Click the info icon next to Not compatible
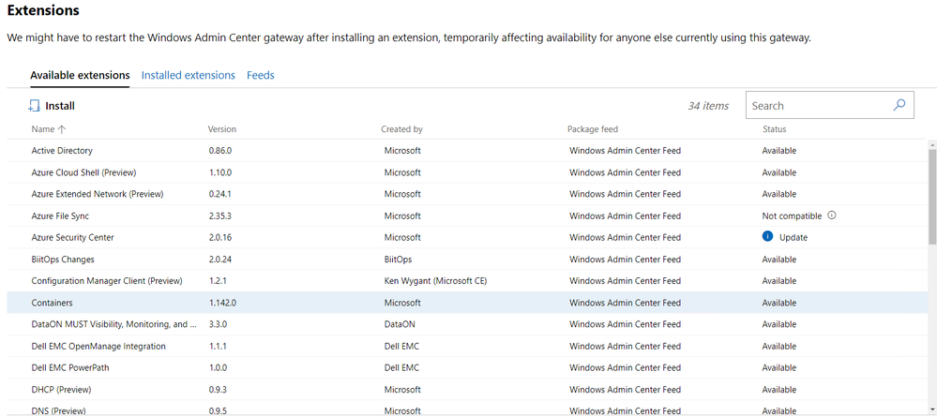 (832, 215)
